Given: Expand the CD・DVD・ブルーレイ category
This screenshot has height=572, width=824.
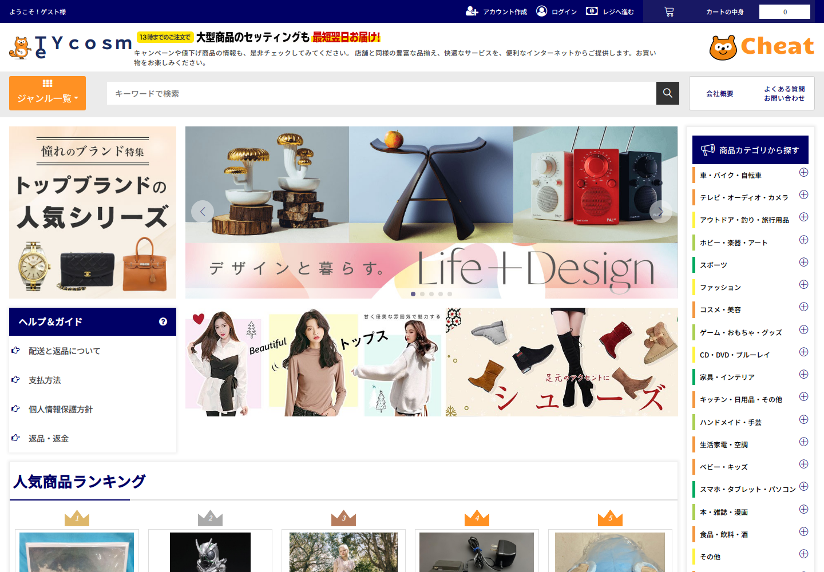Looking at the screenshot, I should click(x=803, y=352).
